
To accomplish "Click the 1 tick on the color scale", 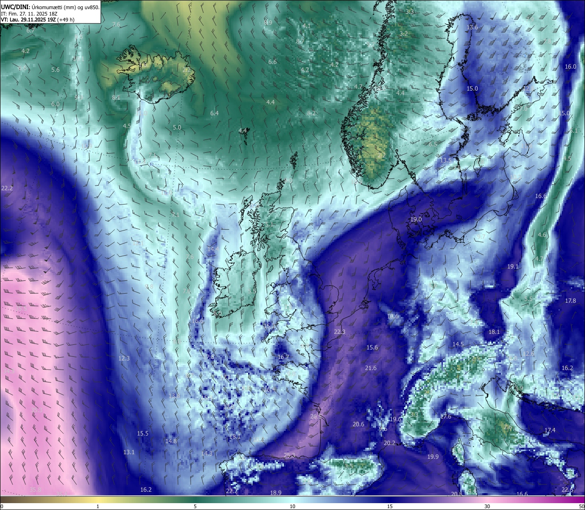I will (x=98, y=507).
